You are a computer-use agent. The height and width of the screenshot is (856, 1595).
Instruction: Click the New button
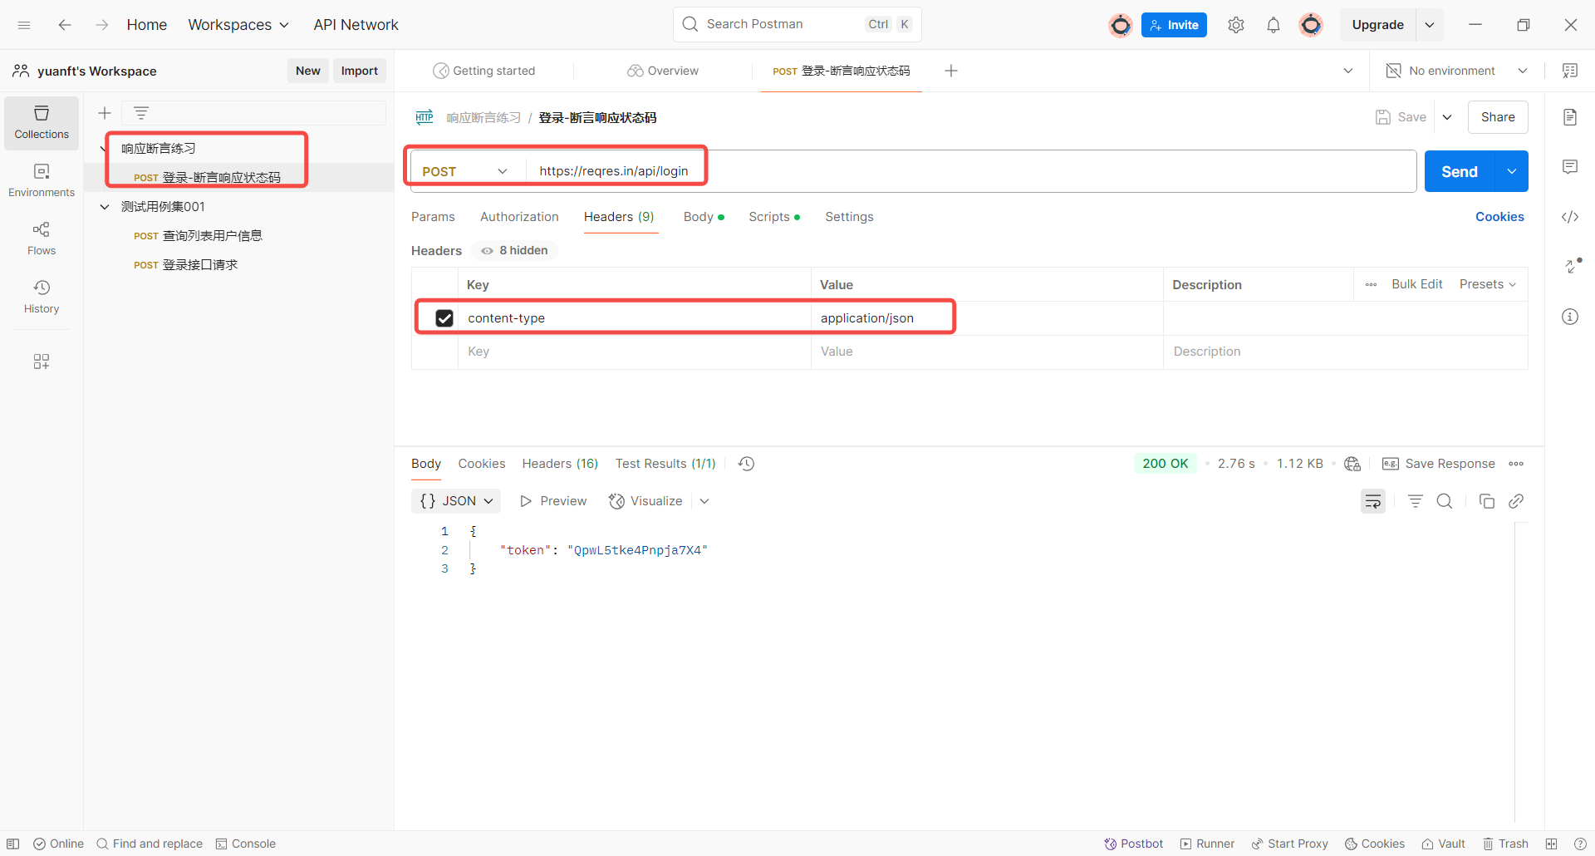click(308, 71)
